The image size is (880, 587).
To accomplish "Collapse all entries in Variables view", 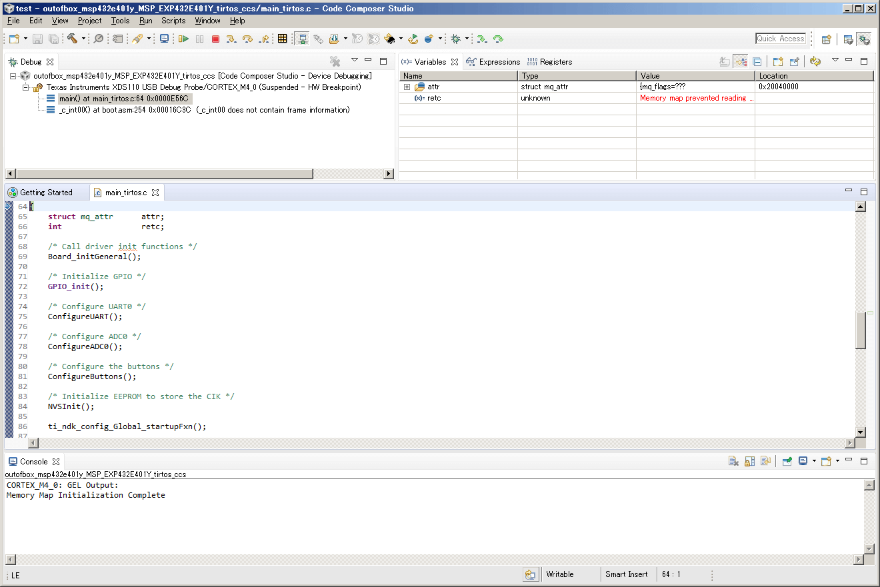I will tap(757, 62).
